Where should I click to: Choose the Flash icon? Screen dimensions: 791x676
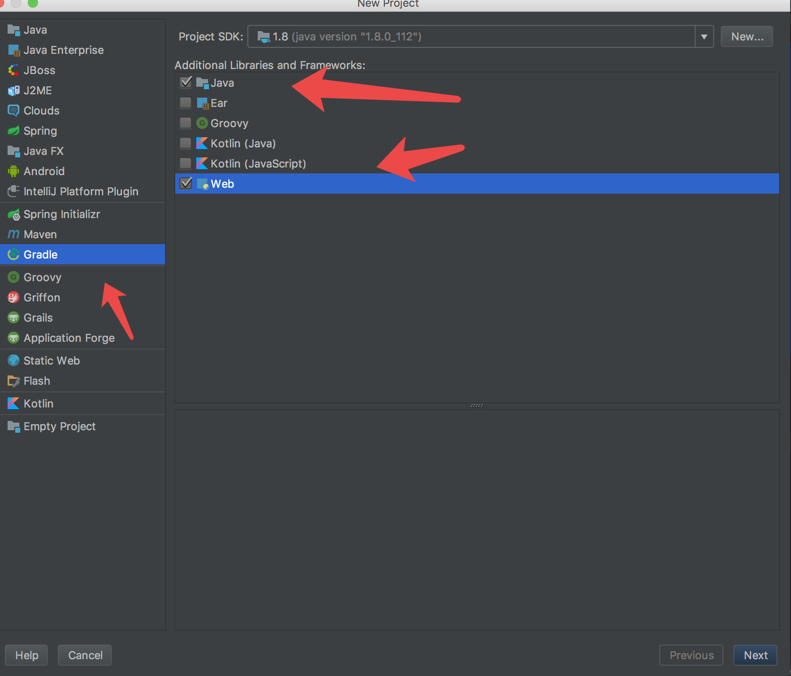coord(13,381)
